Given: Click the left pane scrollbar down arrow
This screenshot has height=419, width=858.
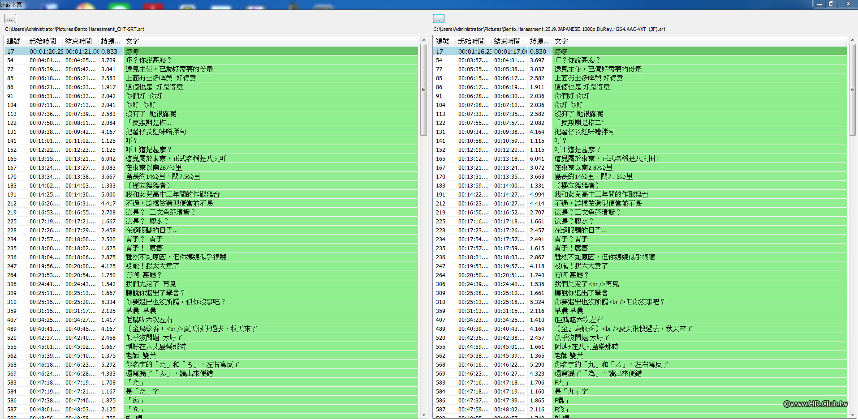Looking at the screenshot, I should 423,415.
